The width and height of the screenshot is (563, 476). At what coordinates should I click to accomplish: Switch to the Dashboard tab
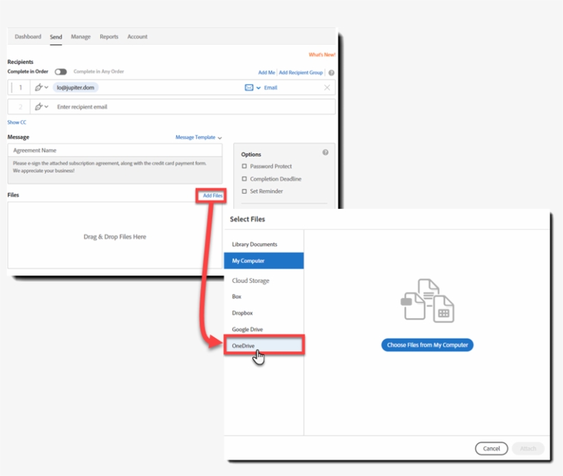coord(27,36)
